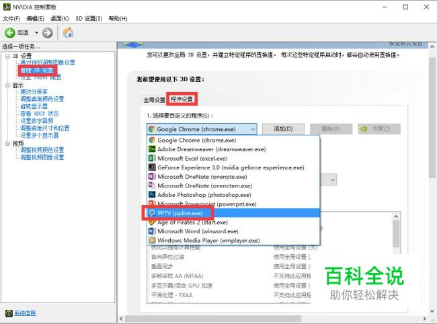This screenshot has height=324, width=437.
Task: Collapse the 视频 tree node
Action: pyautogui.click(x=7, y=143)
